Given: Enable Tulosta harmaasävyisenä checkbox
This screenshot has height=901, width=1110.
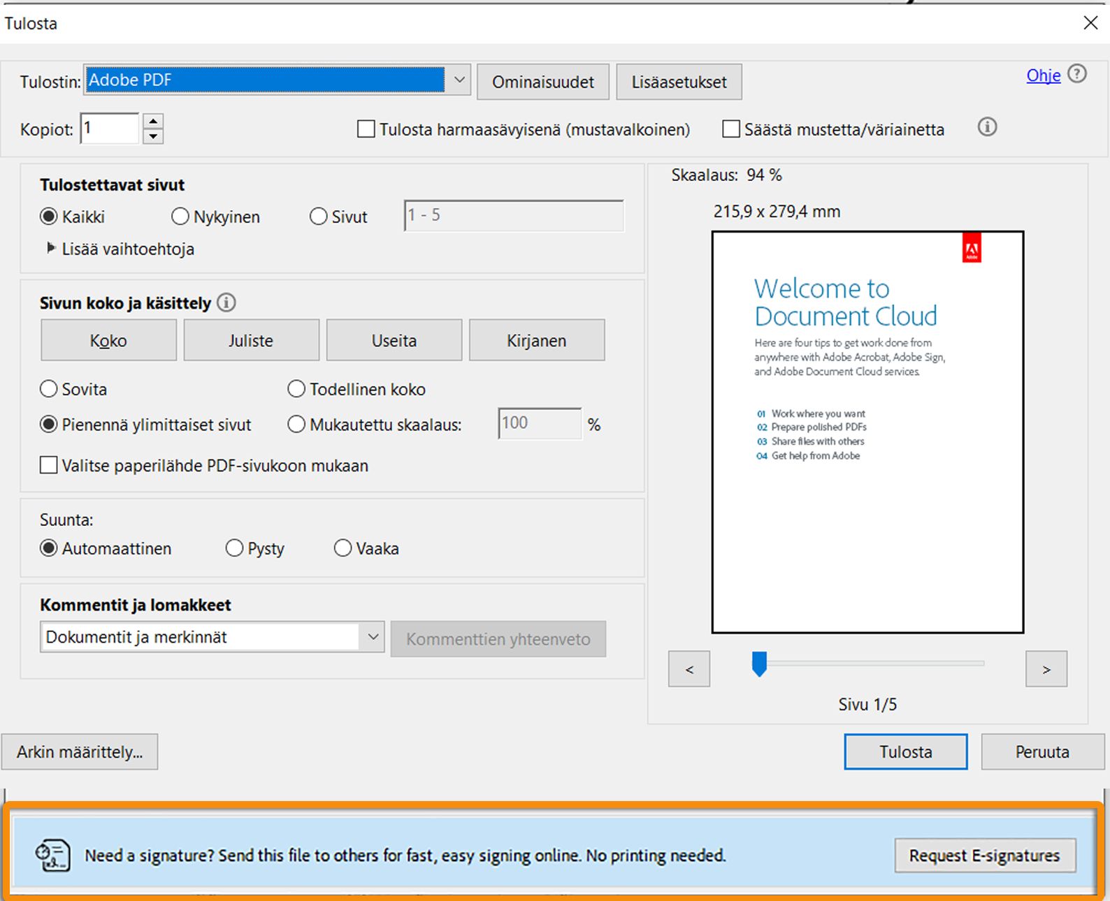Looking at the screenshot, I should click(x=366, y=129).
